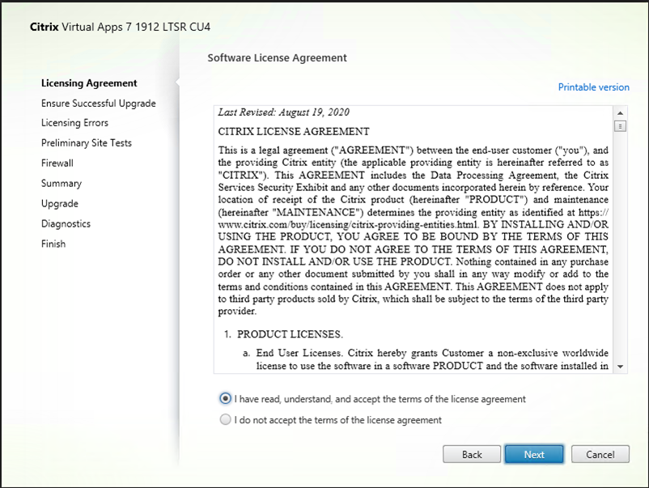Open Licensing Errors step
The height and width of the screenshot is (488, 649).
click(74, 123)
